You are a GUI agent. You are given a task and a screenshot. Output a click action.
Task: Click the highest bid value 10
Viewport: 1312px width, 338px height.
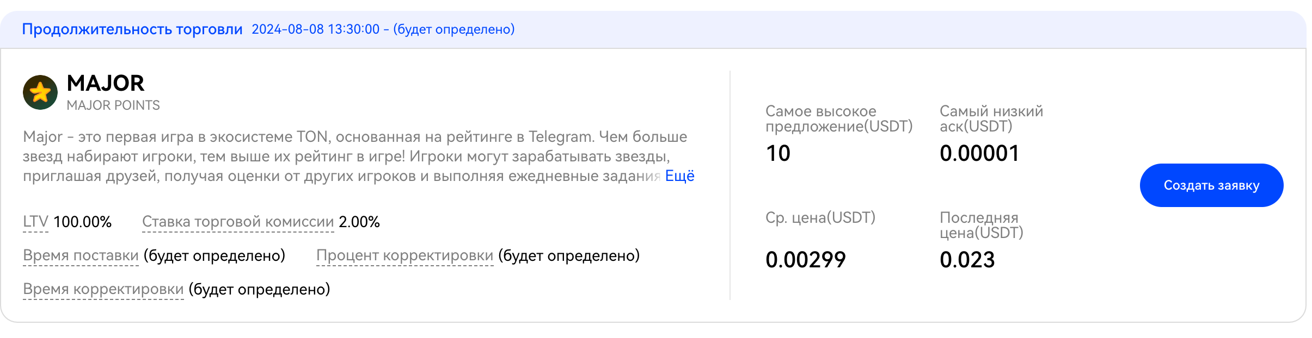778,153
